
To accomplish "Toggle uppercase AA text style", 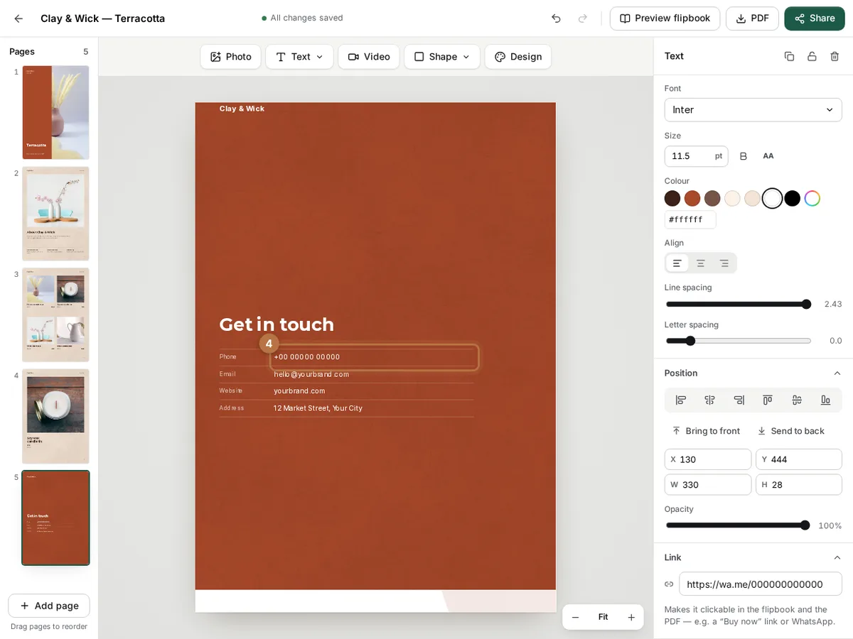I will point(768,156).
